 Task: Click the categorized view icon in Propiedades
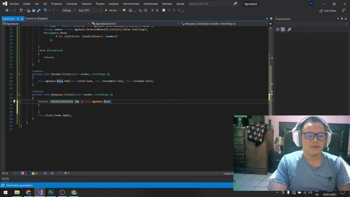(277, 30)
